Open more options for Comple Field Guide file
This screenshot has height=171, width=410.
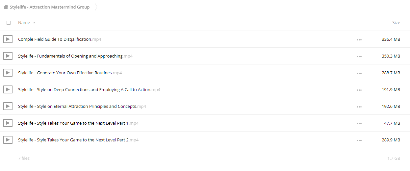(x=359, y=40)
